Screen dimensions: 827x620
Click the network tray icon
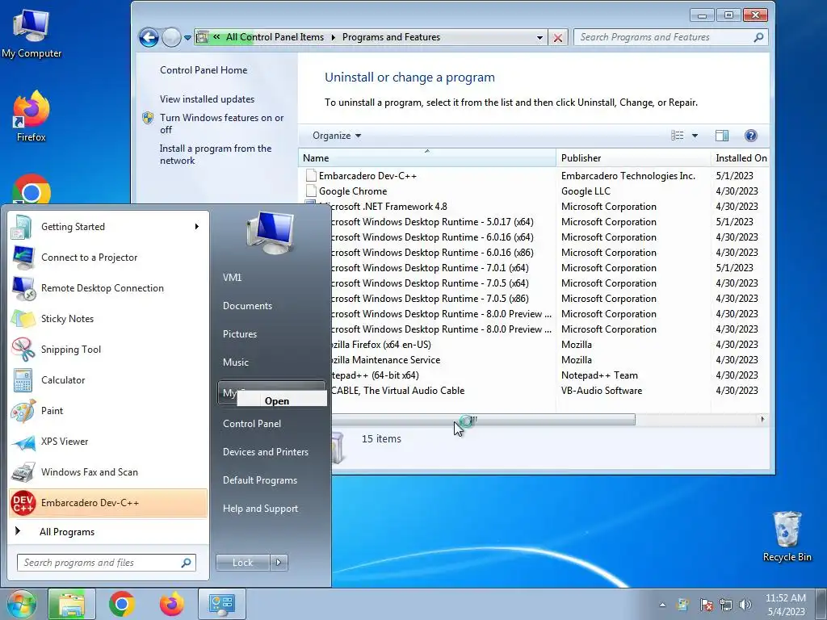click(x=726, y=604)
